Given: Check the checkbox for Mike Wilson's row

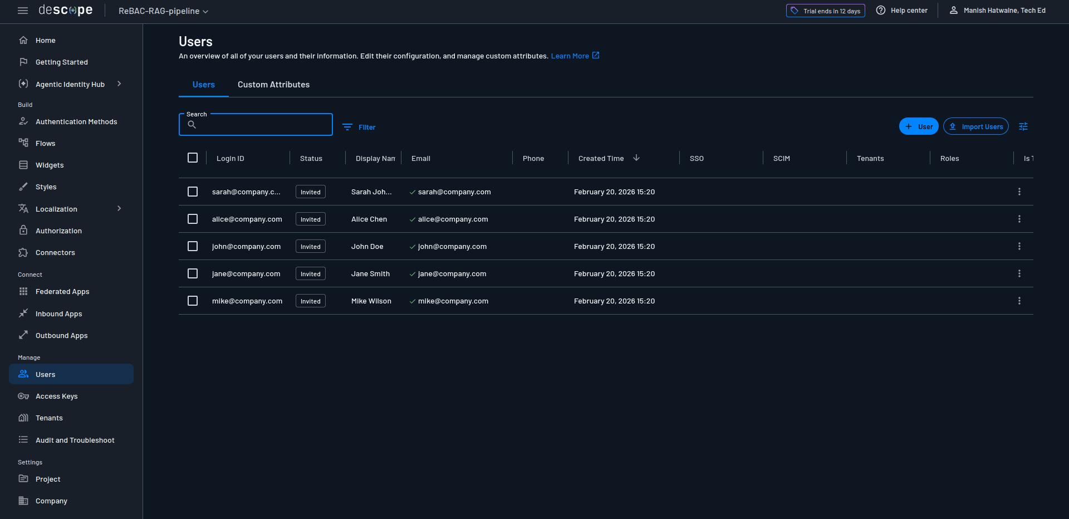Looking at the screenshot, I should [x=193, y=301].
